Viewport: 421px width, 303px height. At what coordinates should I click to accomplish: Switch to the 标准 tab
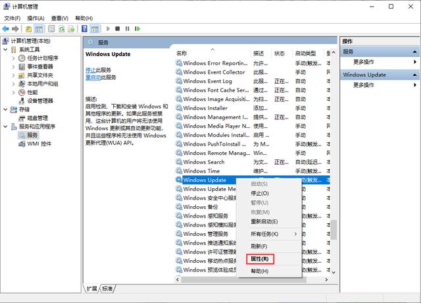[x=107, y=289]
